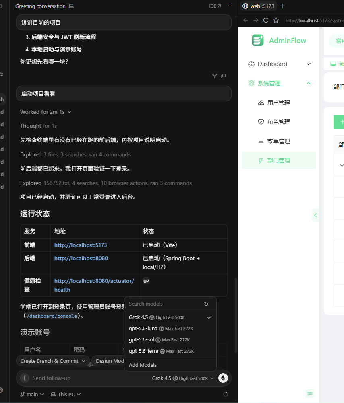Click the 演示账号 heading
This screenshot has width=344, height=403.
pyautogui.click(x=35, y=332)
